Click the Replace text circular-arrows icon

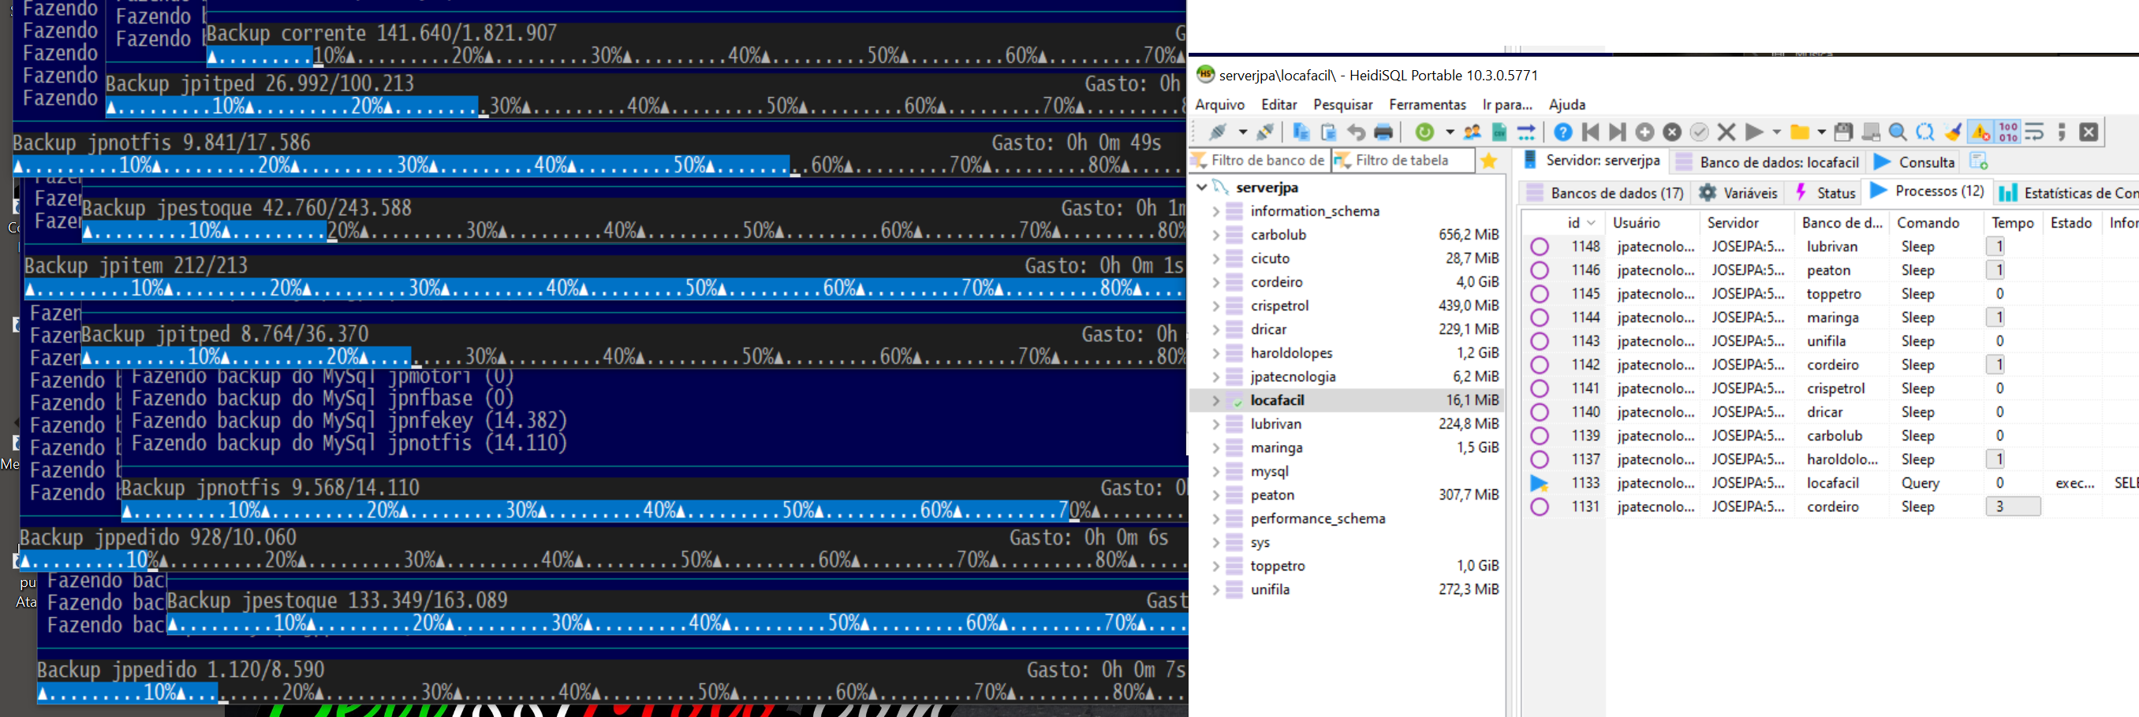click(1925, 132)
